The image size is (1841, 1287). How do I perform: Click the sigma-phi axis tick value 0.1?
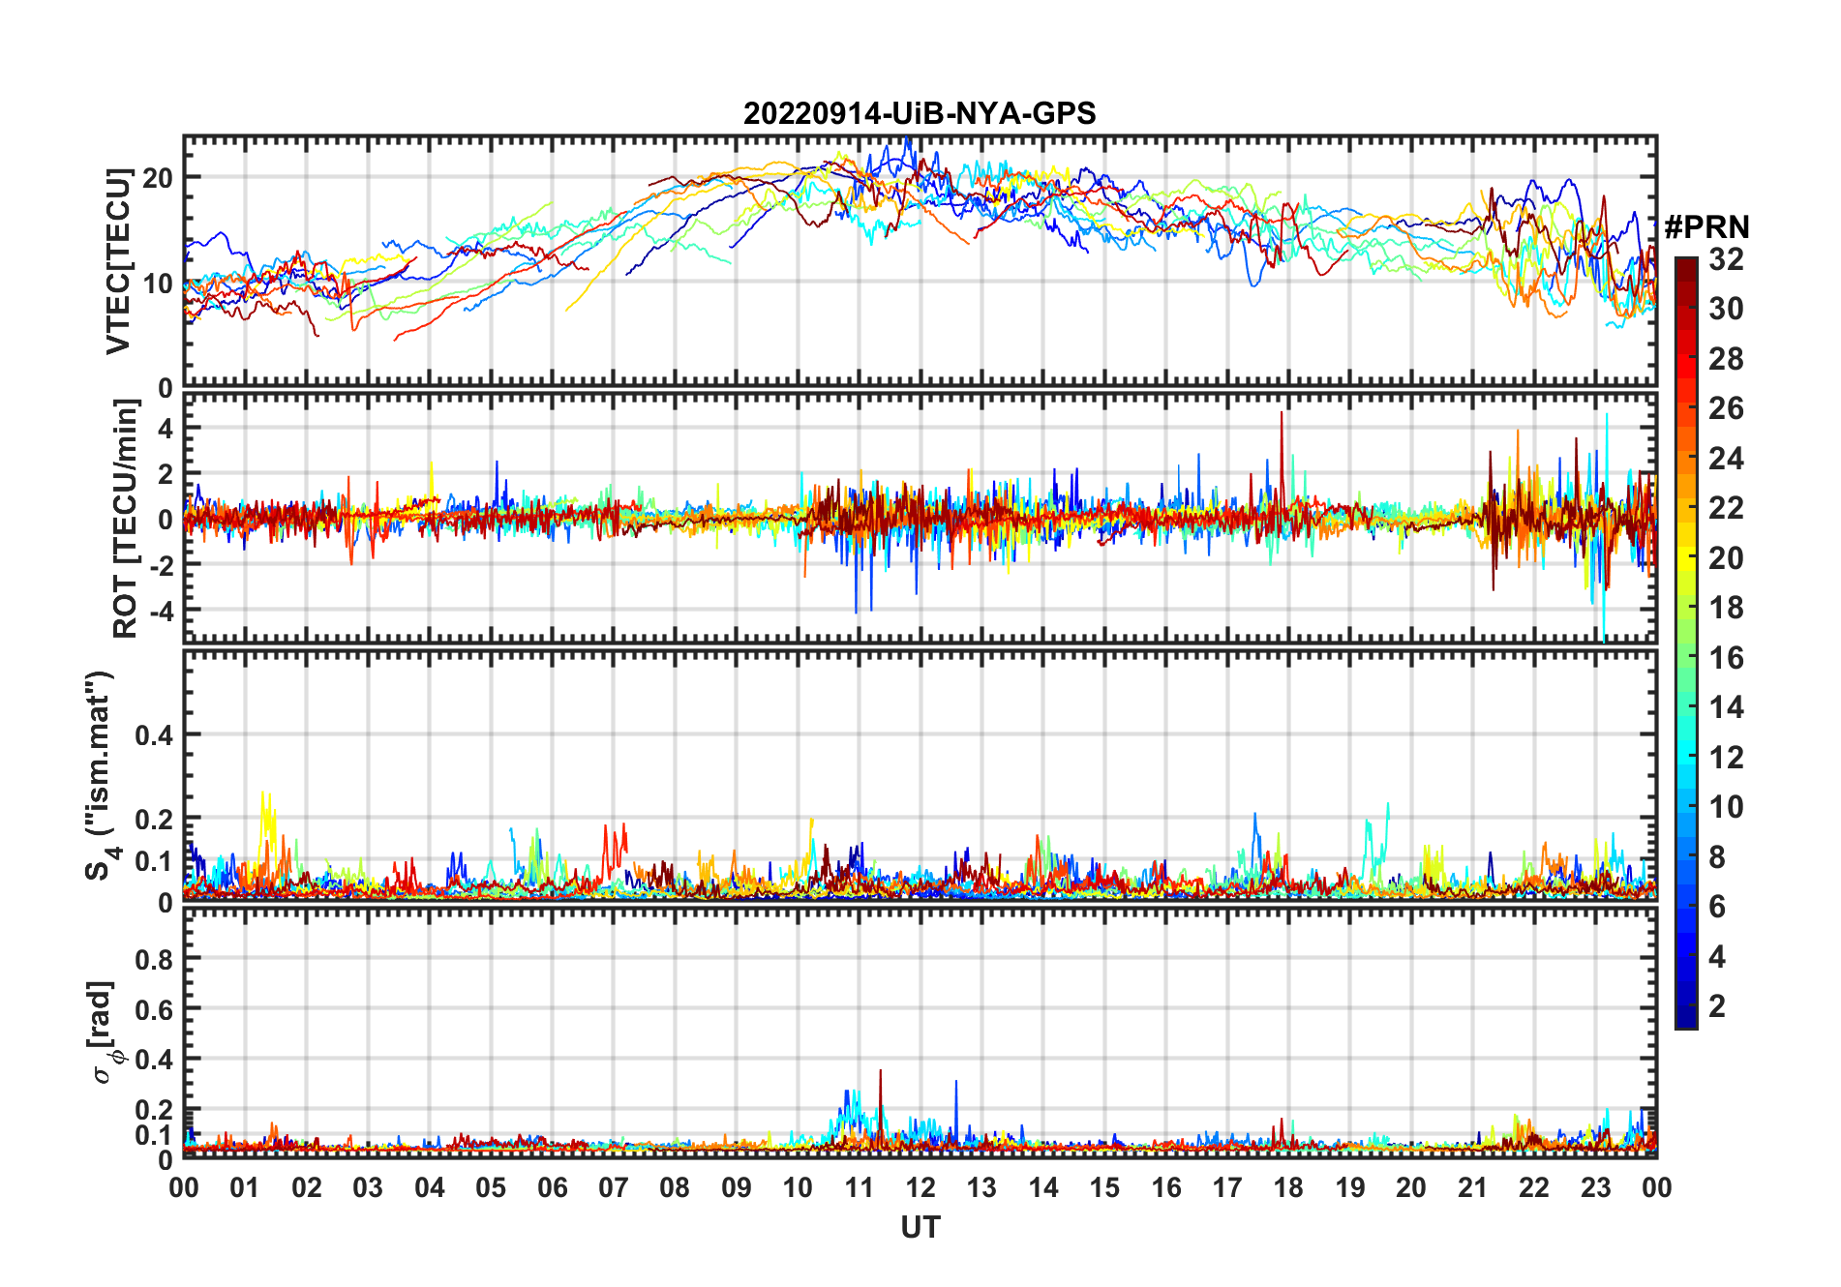pos(154,1134)
